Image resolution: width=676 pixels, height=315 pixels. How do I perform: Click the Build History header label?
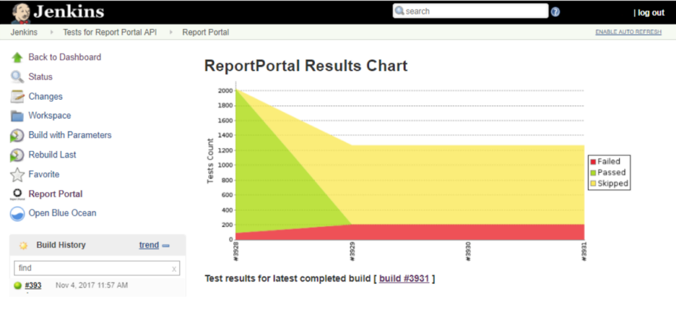[x=61, y=245]
